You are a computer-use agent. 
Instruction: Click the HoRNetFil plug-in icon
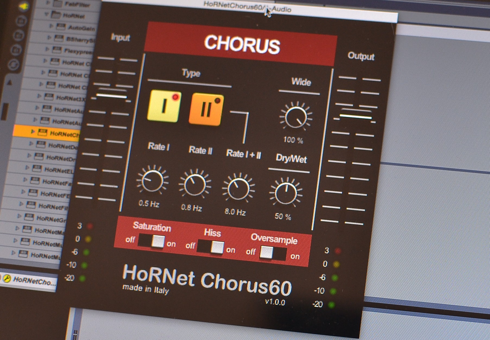[31, 204]
